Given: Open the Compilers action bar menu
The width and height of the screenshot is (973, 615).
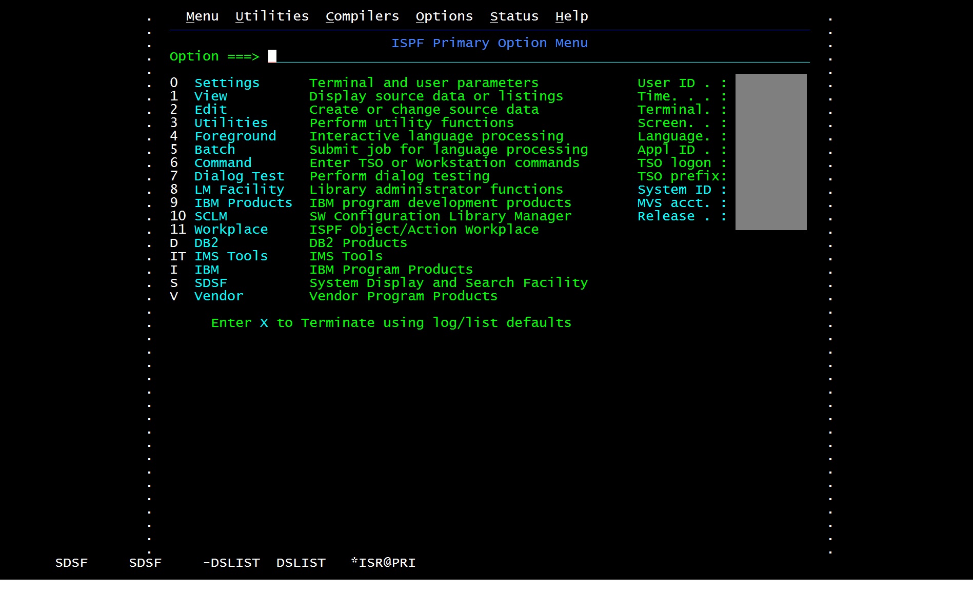Looking at the screenshot, I should (362, 16).
